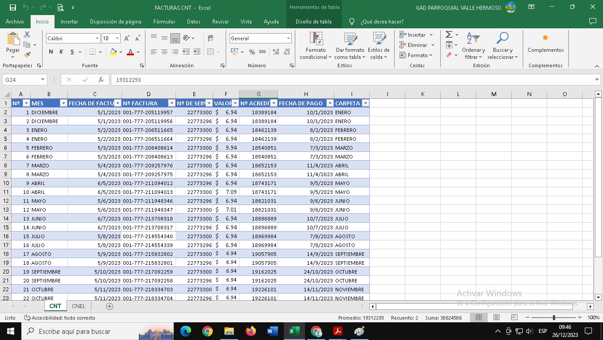Click the merge and center cells icon
The image size is (603, 340).
coord(211,52)
